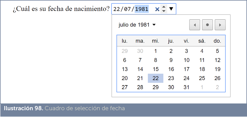The height and width of the screenshot is (117, 247).
Task: Jump to today with the dot button
Action: (207, 25)
